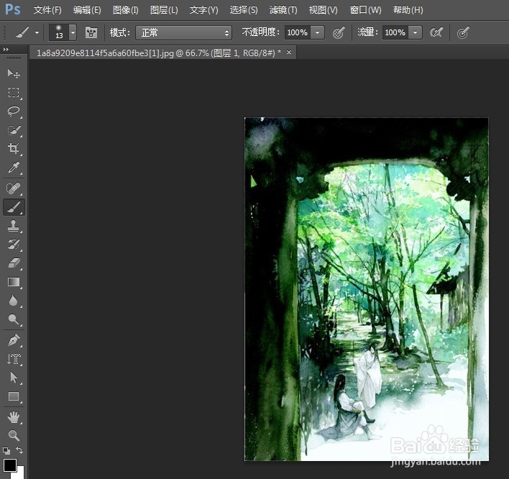Toggle the Brush panel button
The height and width of the screenshot is (479, 509).
tap(91, 32)
